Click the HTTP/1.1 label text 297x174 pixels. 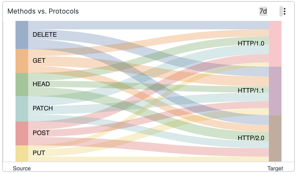pos(251,91)
